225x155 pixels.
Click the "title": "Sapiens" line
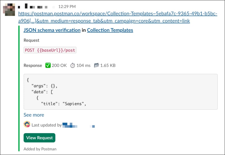[x=64, y=104]
